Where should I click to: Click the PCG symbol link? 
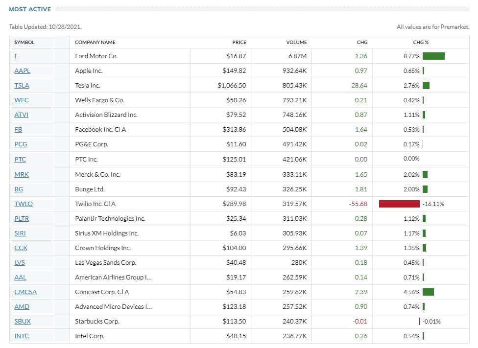[x=21, y=144]
